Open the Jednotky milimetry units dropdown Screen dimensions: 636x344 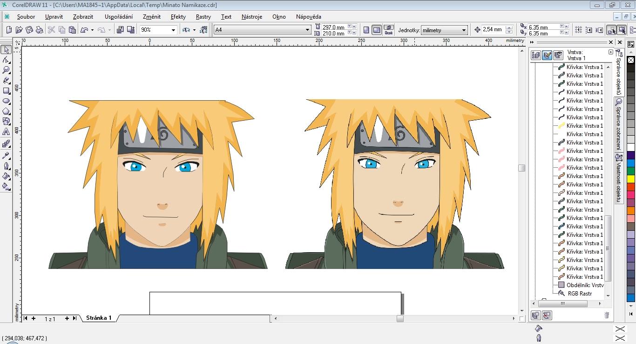click(464, 30)
